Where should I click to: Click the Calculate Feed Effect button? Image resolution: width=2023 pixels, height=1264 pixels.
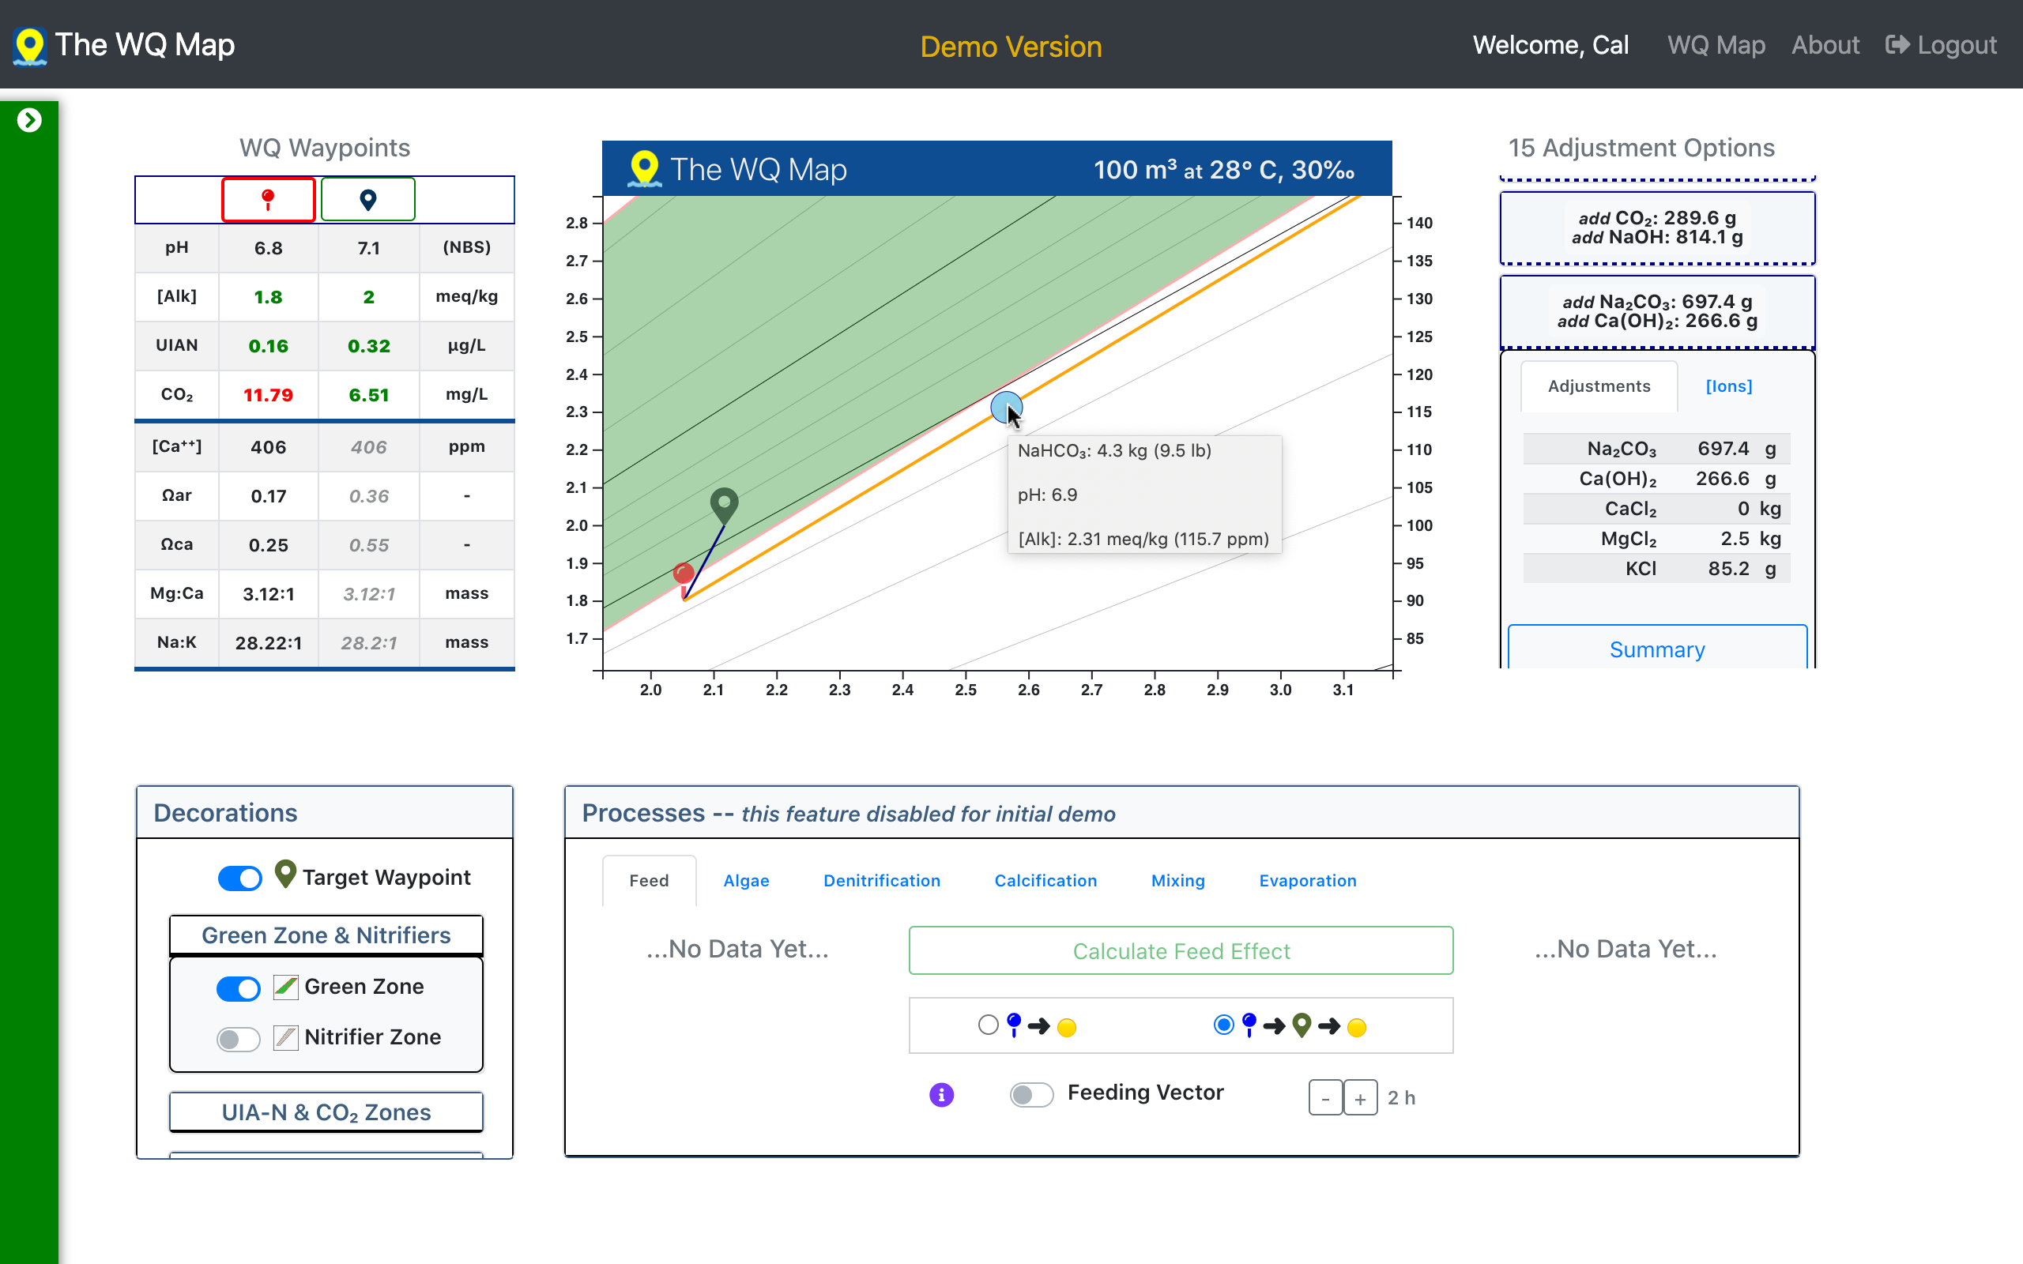[x=1181, y=950]
